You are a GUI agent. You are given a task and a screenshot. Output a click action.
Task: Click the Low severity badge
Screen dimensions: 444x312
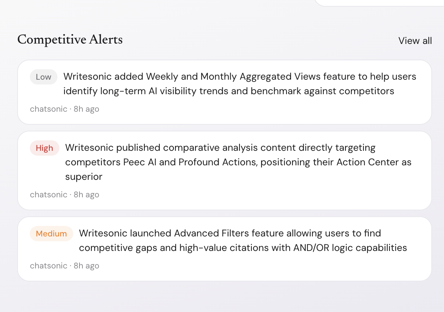[x=43, y=77]
